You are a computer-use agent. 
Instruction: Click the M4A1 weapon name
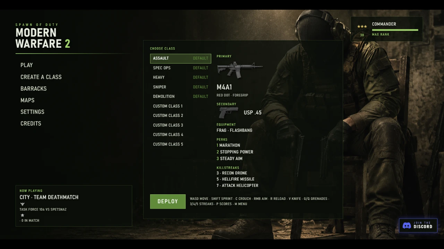224,87
